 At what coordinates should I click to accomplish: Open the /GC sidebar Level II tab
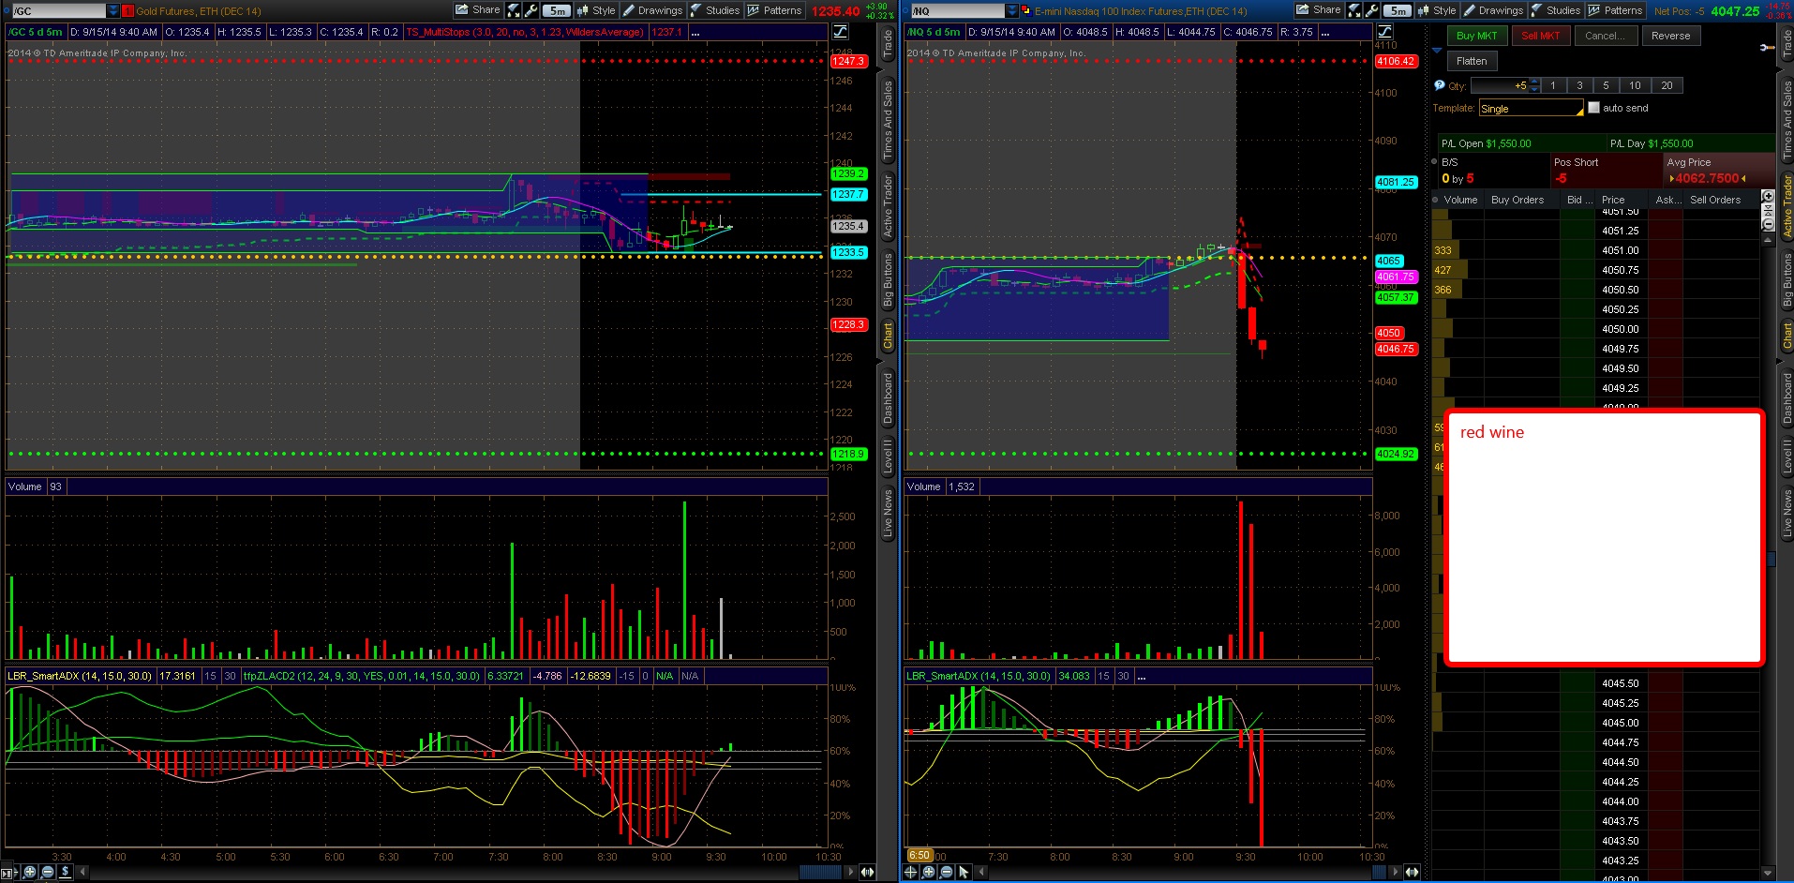click(887, 456)
